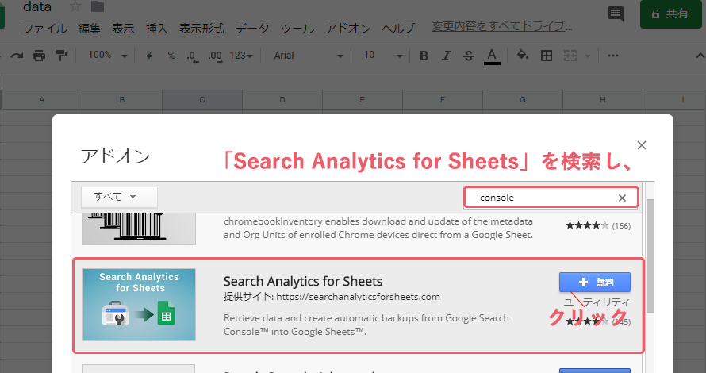
Task: Select column F header
Action: [442, 99]
